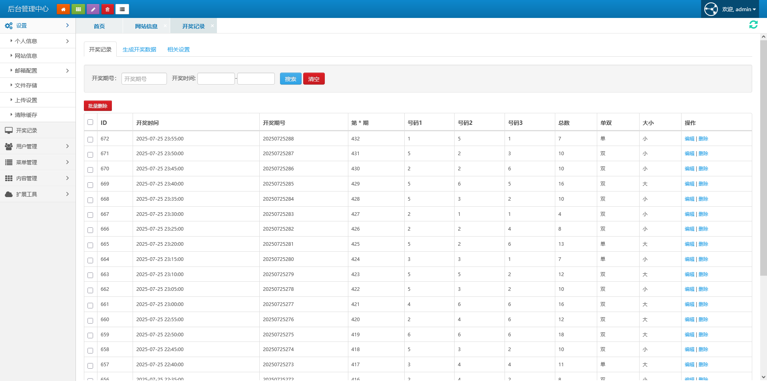Viewport: 767px width, 381px height.
Task: Expand the 用户管理 chevron
Action: 68,146
